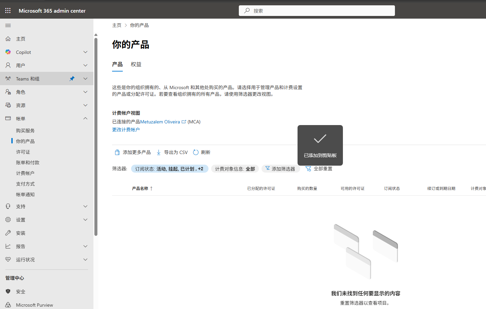Viewport: 486px width, 309px height.
Task: Click the Billing 帐单 card icon
Action: (x=8, y=118)
